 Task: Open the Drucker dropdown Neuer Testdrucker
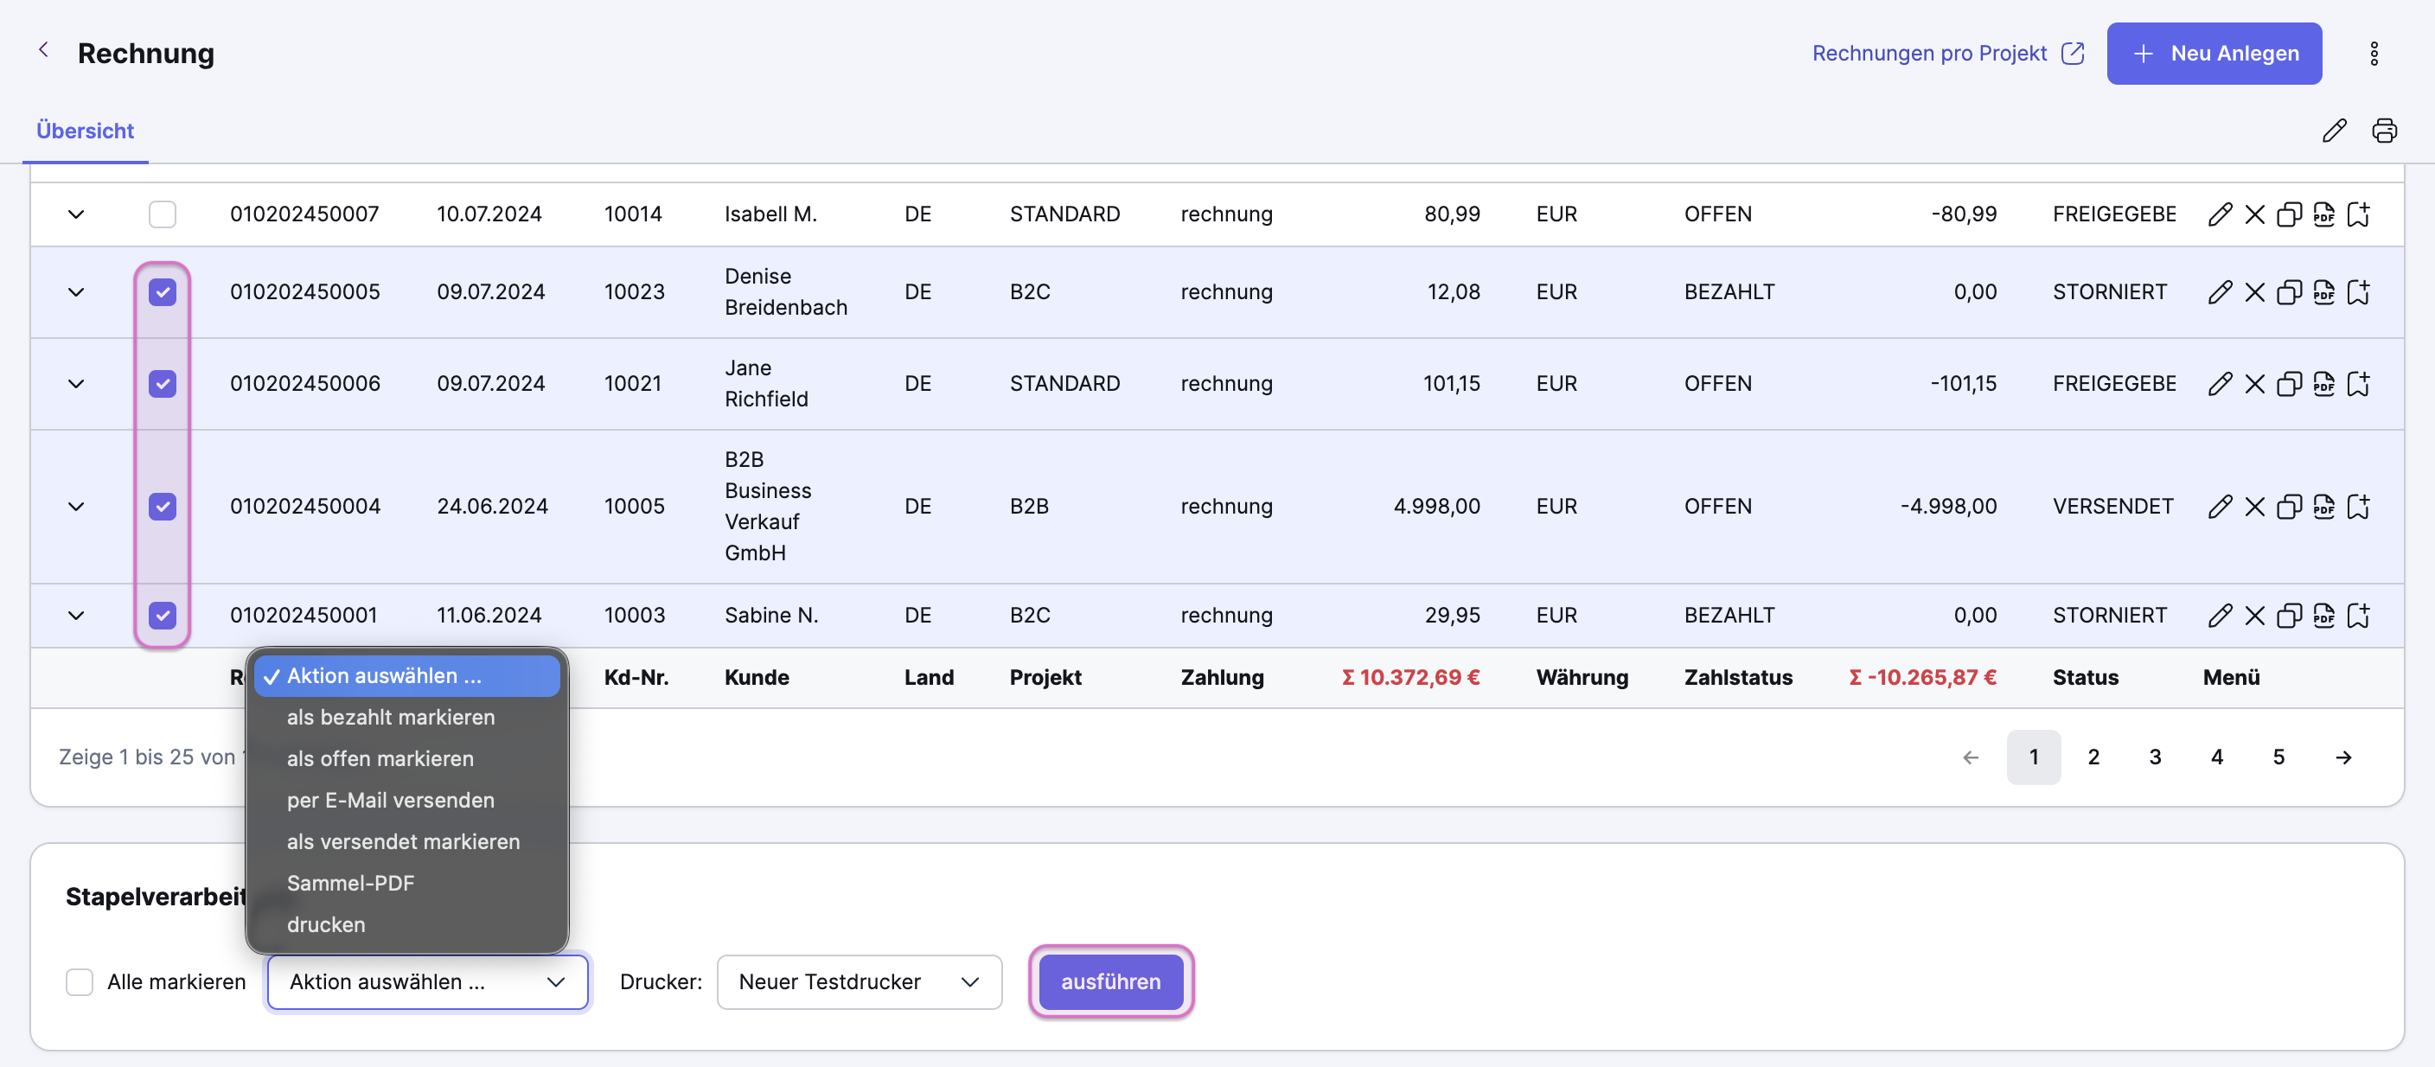pyautogui.click(x=860, y=982)
